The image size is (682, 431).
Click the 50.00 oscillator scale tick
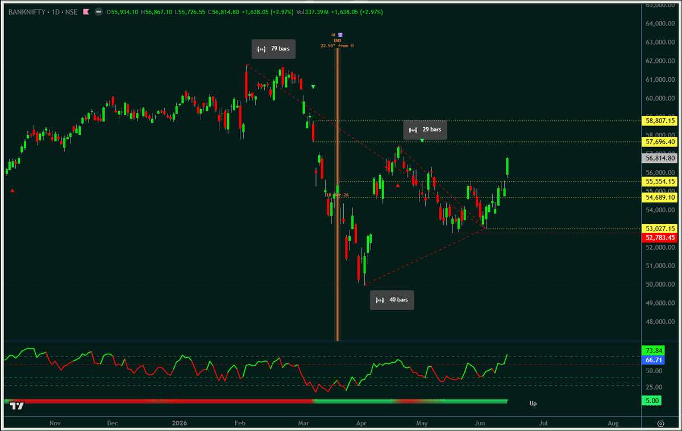tap(654, 371)
